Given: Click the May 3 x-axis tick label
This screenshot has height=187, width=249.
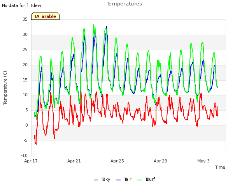Looking at the screenshot, I should [x=203, y=161].
